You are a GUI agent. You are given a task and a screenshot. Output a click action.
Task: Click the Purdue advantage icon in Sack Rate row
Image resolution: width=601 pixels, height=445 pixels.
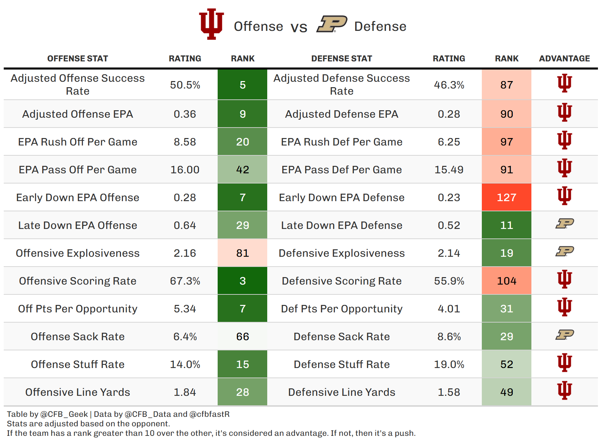click(x=564, y=335)
